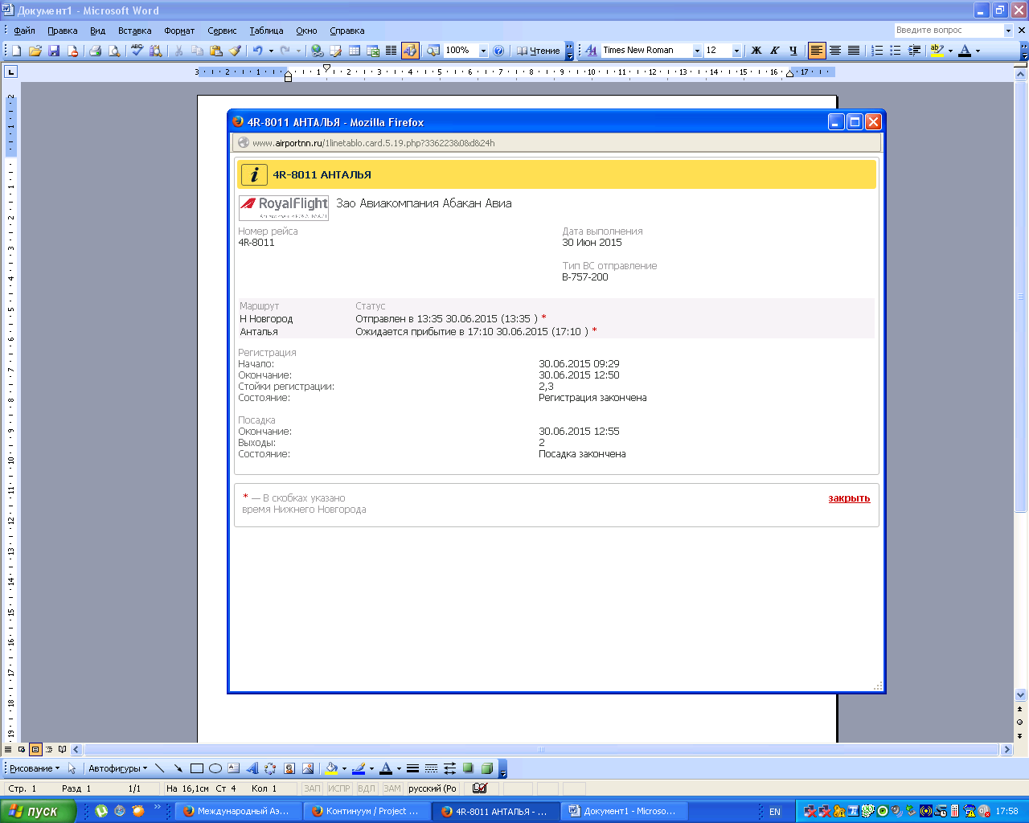The width and height of the screenshot is (1029, 823).
Task: Select the Line drawing tool
Action: point(159,768)
